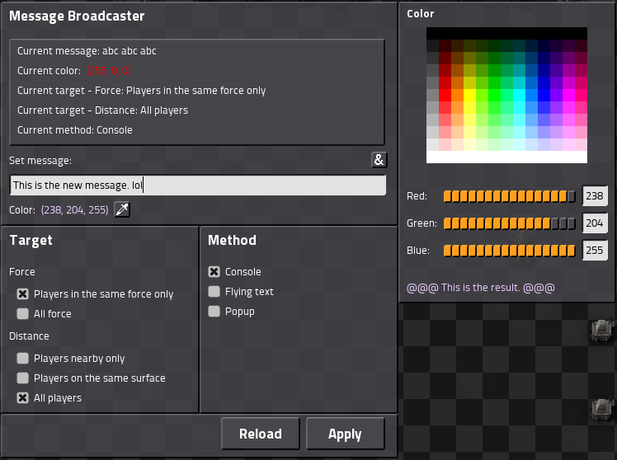Viewport: 617px width, 460px height.
Task: Click the Red value box showing 238
Action: (595, 196)
